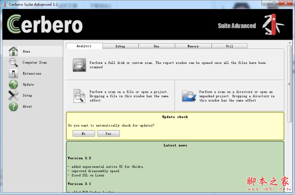Click the full disk scan icon
Viewport: 295px width, 195px height.
pyautogui.click(x=79, y=65)
